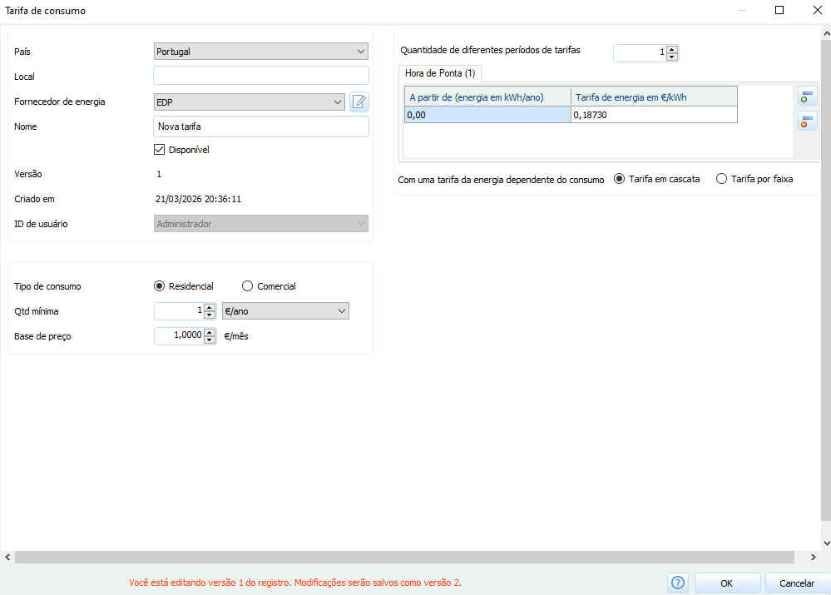Switch to Hora de Ponta (1) tab
This screenshot has width=831, height=595.
(x=440, y=73)
